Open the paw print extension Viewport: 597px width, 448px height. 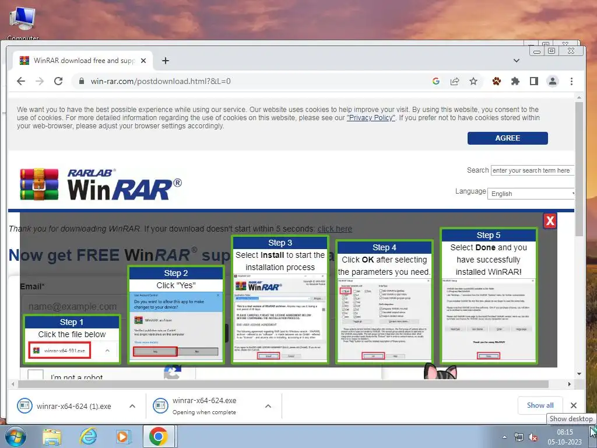[x=497, y=81]
